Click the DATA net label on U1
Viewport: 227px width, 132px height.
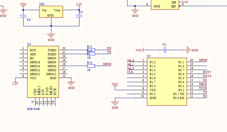[x=207, y=76]
